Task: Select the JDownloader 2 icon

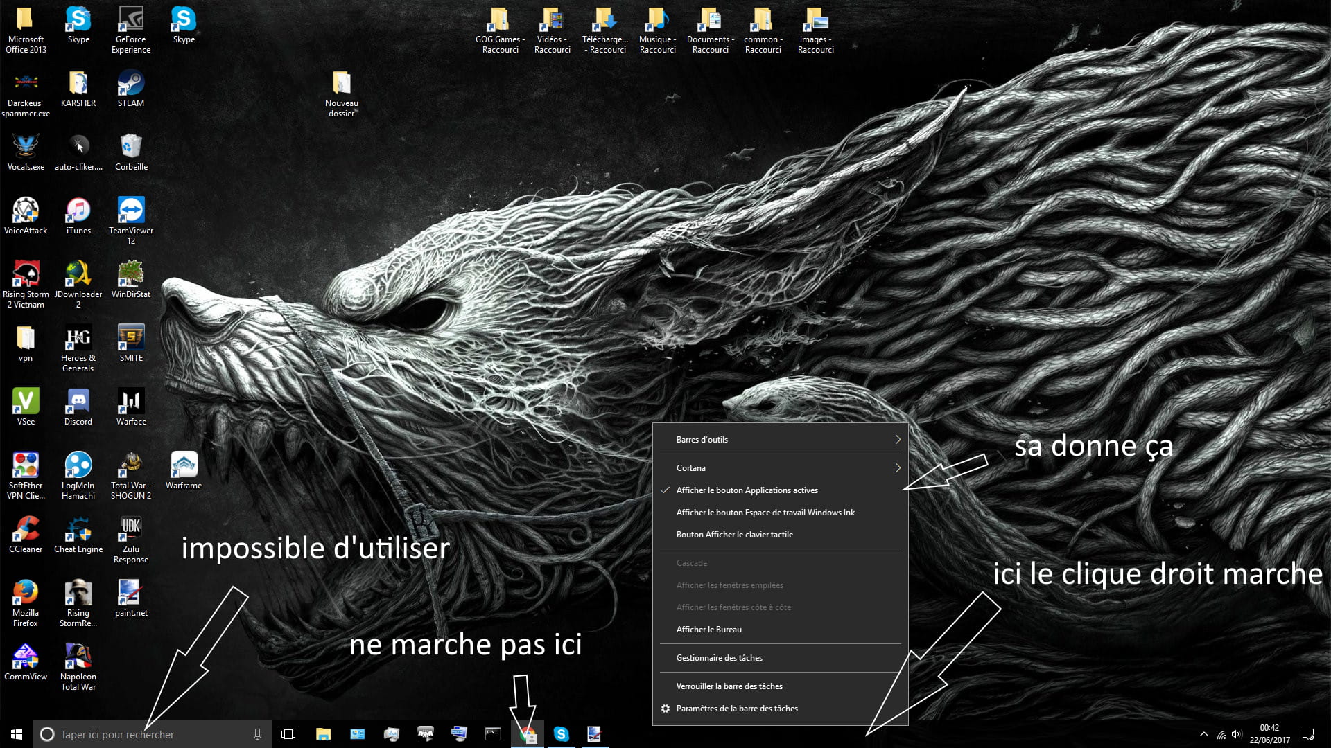Action: [x=78, y=285]
